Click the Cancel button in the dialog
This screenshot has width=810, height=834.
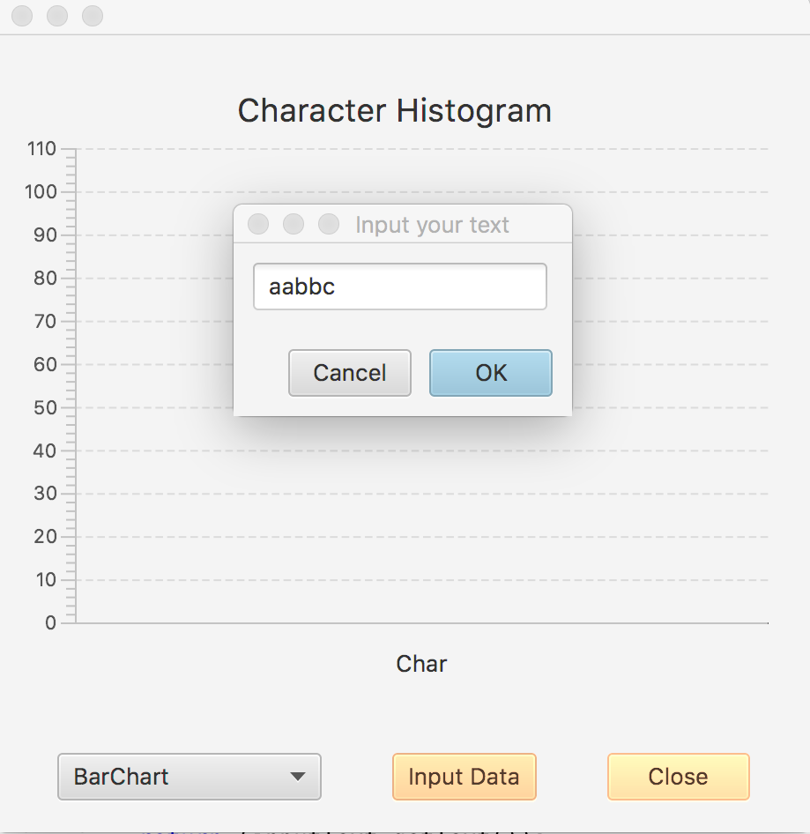pos(349,373)
